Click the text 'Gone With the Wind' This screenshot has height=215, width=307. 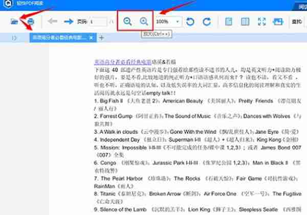[193, 132]
